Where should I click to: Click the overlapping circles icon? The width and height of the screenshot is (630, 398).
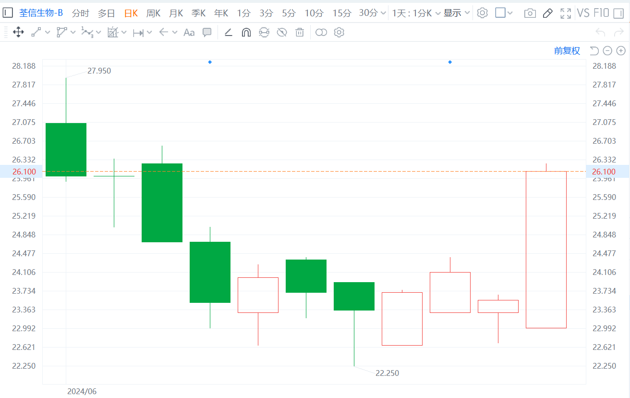click(x=321, y=33)
